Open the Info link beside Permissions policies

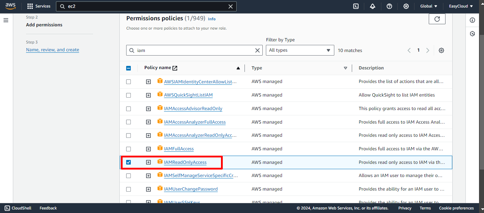[x=212, y=19]
